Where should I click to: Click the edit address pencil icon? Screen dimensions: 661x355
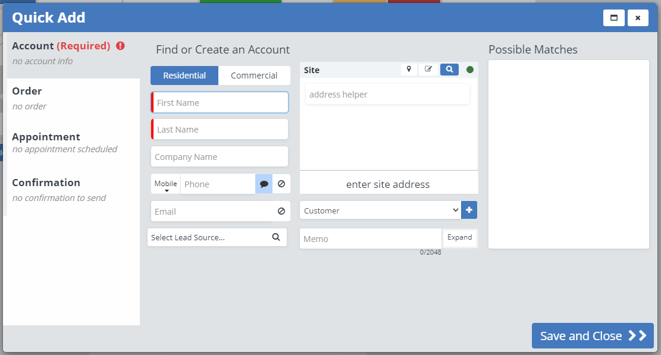click(x=428, y=70)
